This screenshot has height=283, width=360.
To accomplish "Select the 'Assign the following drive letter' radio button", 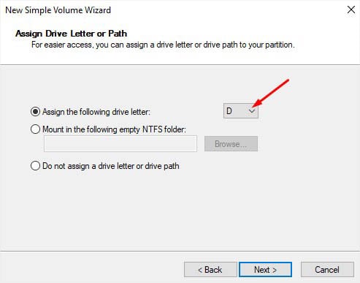I will [35, 112].
